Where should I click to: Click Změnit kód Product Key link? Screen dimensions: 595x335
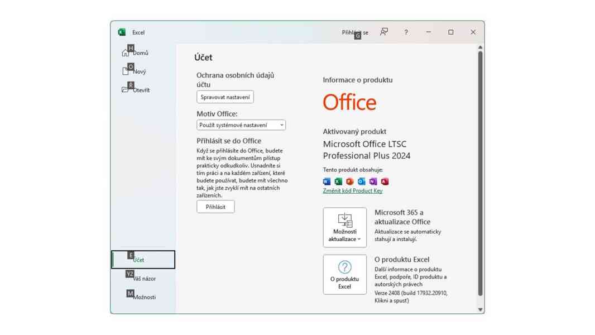[353, 191]
